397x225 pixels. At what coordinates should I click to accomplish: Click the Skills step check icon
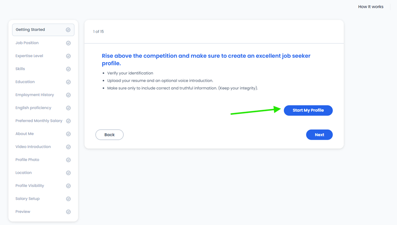click(x=68, y=69)
